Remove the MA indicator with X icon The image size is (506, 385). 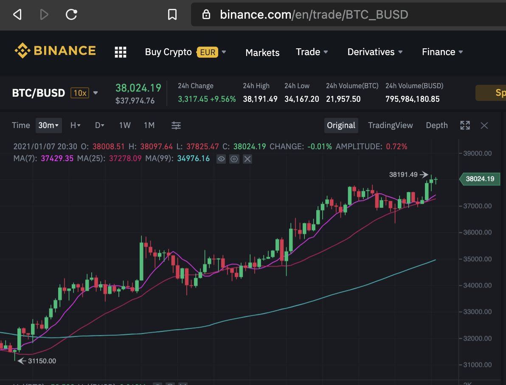click(x=247, y=159)
